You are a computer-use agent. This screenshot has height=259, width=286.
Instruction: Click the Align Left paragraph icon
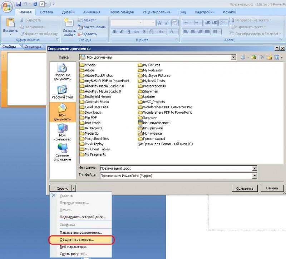pyautogui.click(x=186, y=31)
